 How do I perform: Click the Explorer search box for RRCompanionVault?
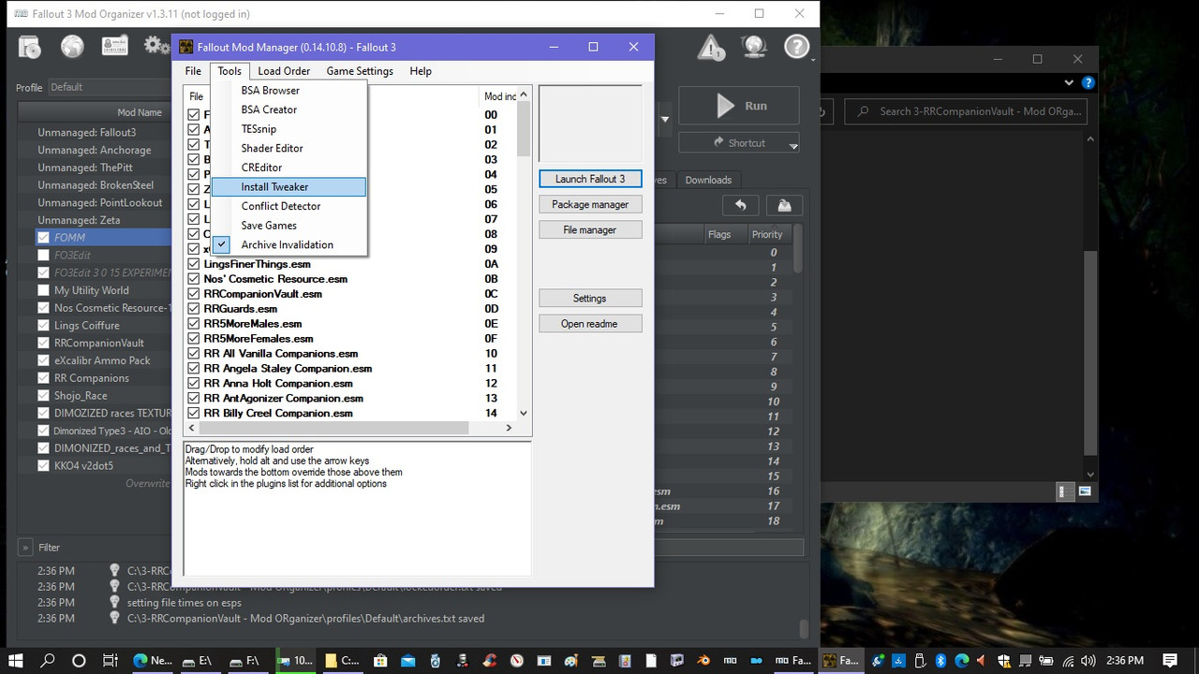pyautogui.click(x=967, y=111)
